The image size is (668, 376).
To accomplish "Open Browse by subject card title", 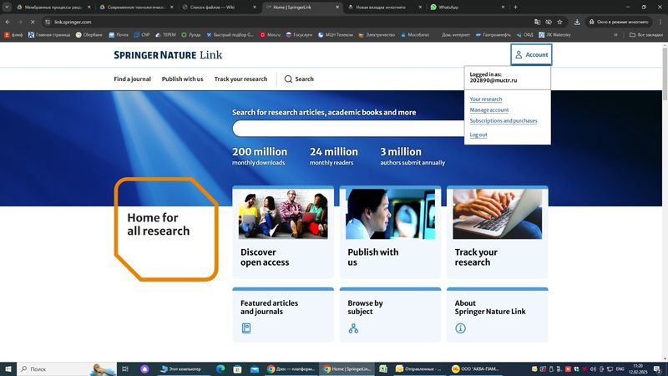I will point(365,307).
